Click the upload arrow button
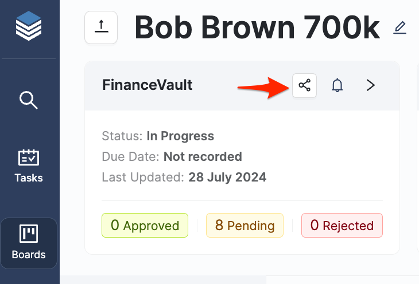Image resolution: width=419 pixels, height=284 pixels. click(101, 27)
